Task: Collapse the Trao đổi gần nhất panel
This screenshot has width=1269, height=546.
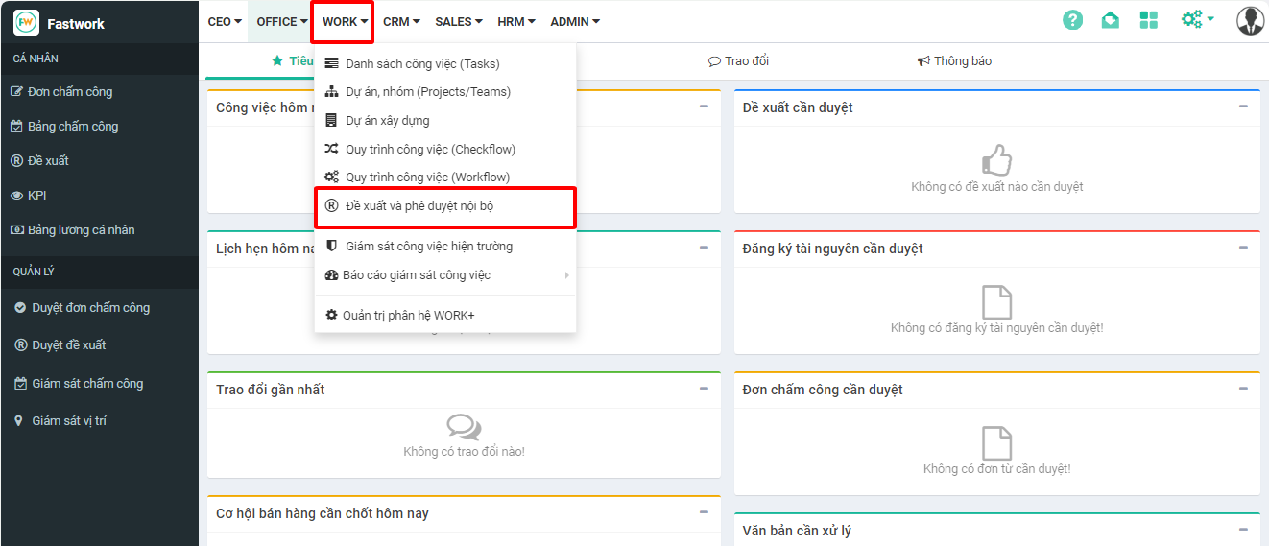Action: [704, 389]
